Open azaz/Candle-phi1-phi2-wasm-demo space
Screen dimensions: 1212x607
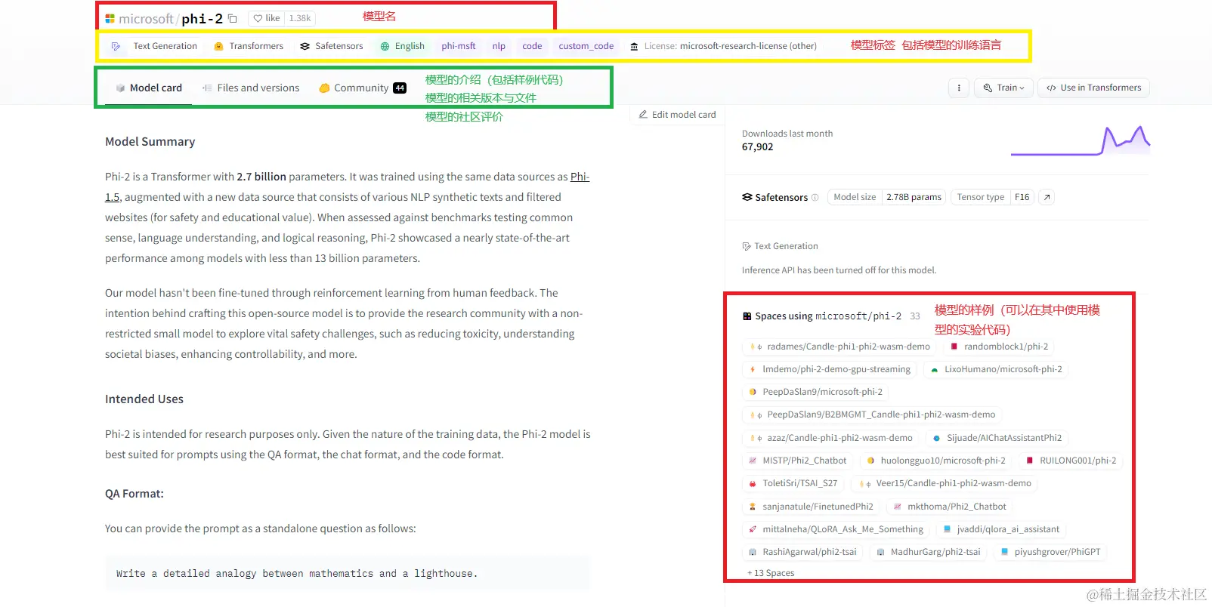830,438
